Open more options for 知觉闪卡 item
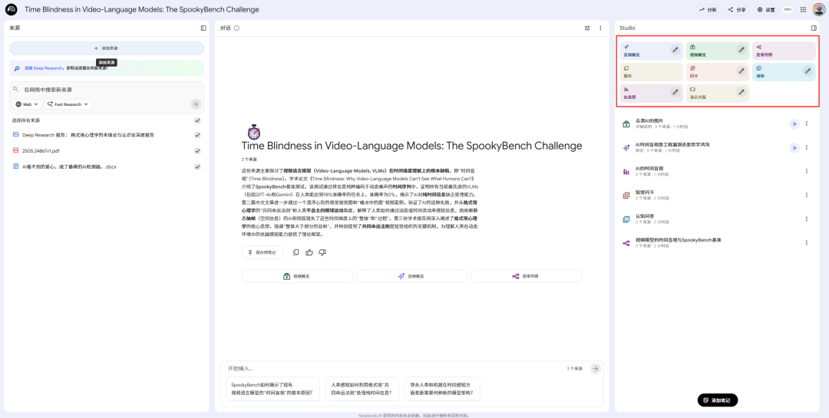 [806, 195]
